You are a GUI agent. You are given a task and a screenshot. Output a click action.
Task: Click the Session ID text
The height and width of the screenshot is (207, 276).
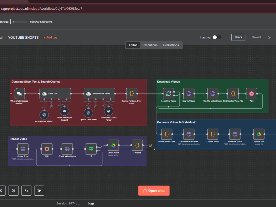68,203
